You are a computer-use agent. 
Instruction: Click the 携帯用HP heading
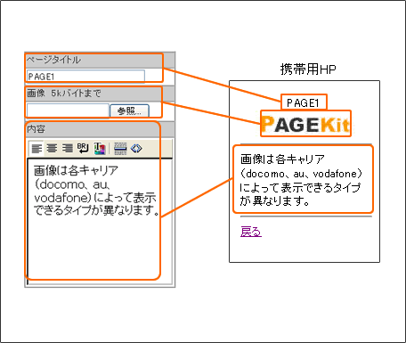click(x=308, y=69)
